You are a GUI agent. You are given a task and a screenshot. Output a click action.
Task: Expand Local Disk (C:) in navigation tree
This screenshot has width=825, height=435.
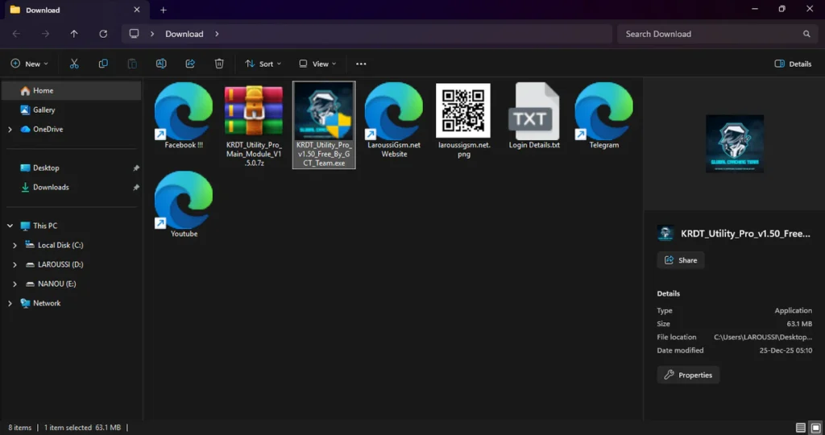tap(15, 245)
